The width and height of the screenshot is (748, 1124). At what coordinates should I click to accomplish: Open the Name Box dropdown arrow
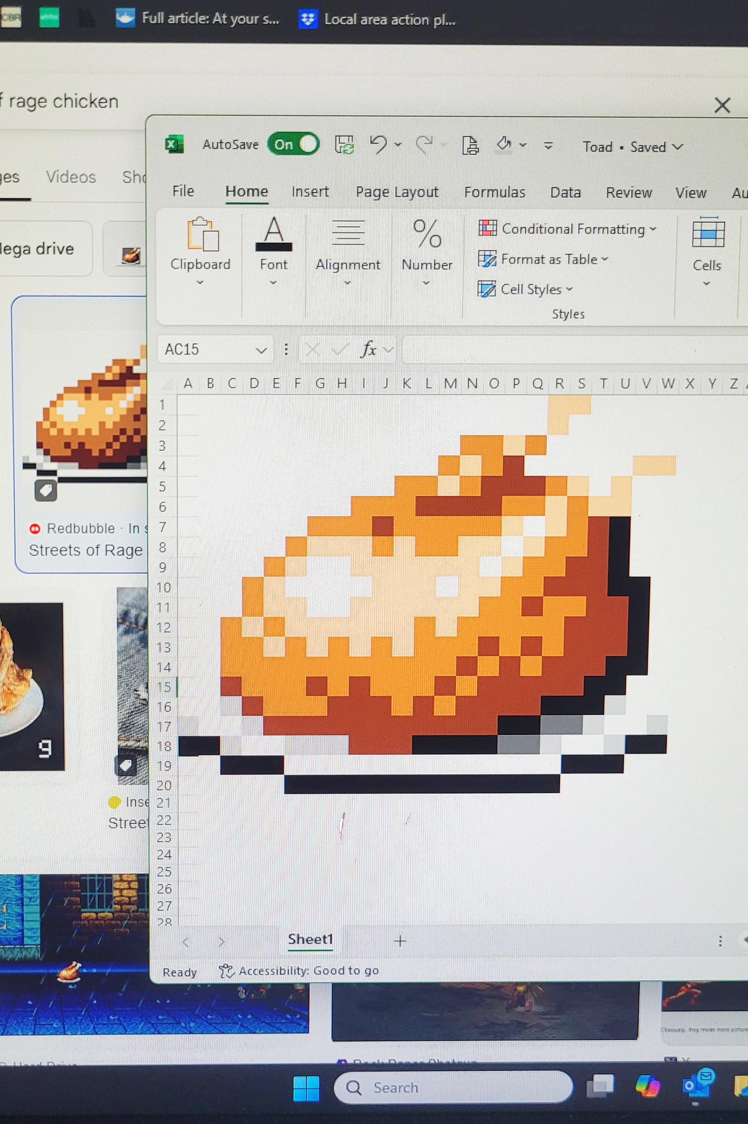tap(261, 350)
